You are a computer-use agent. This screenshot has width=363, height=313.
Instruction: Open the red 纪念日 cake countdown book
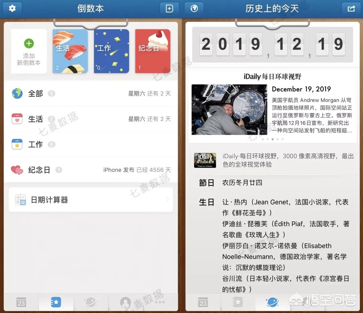(x=153, y=51)
